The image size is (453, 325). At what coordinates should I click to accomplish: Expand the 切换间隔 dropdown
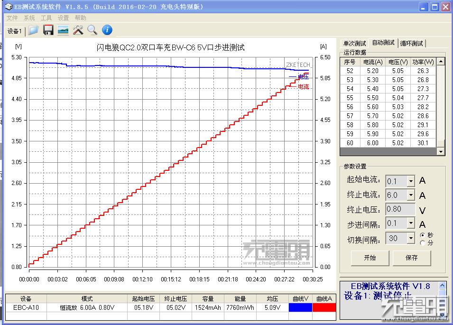[x=411, y=238]
